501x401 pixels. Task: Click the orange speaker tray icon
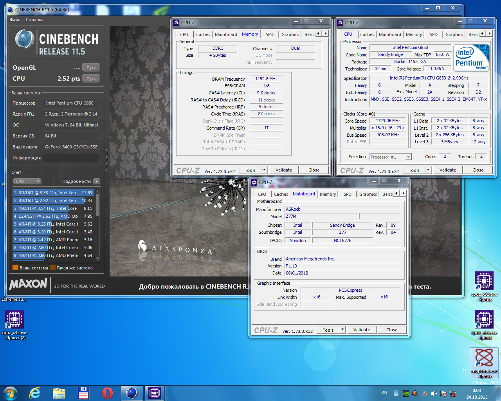coord(415,394)
